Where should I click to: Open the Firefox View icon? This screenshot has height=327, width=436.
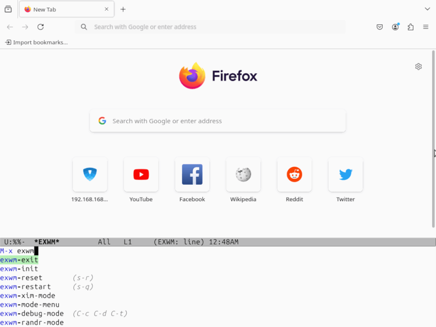coord(8,9)
